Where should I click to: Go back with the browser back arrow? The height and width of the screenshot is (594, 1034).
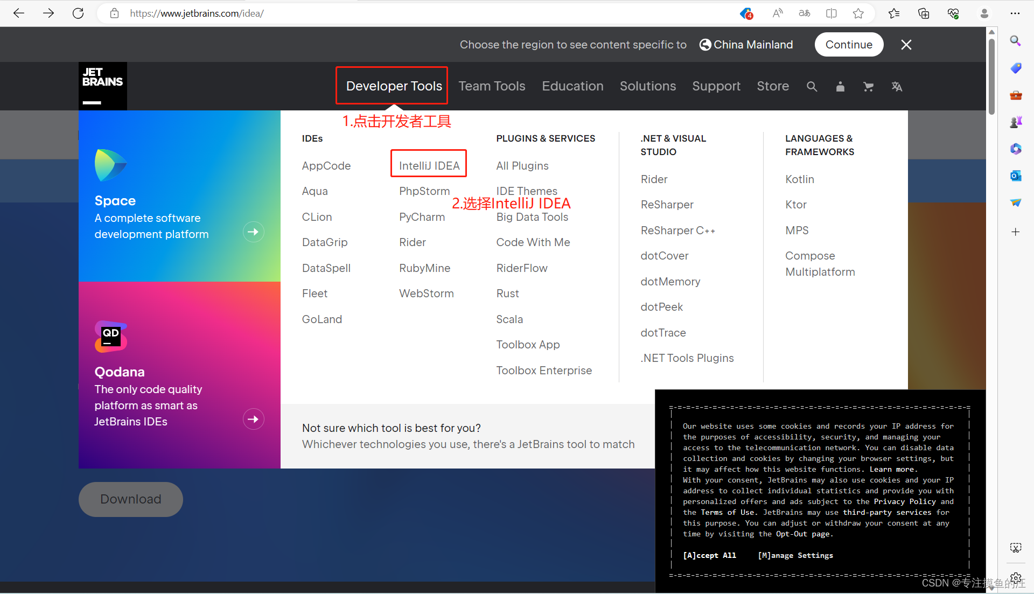pos(19,13)
